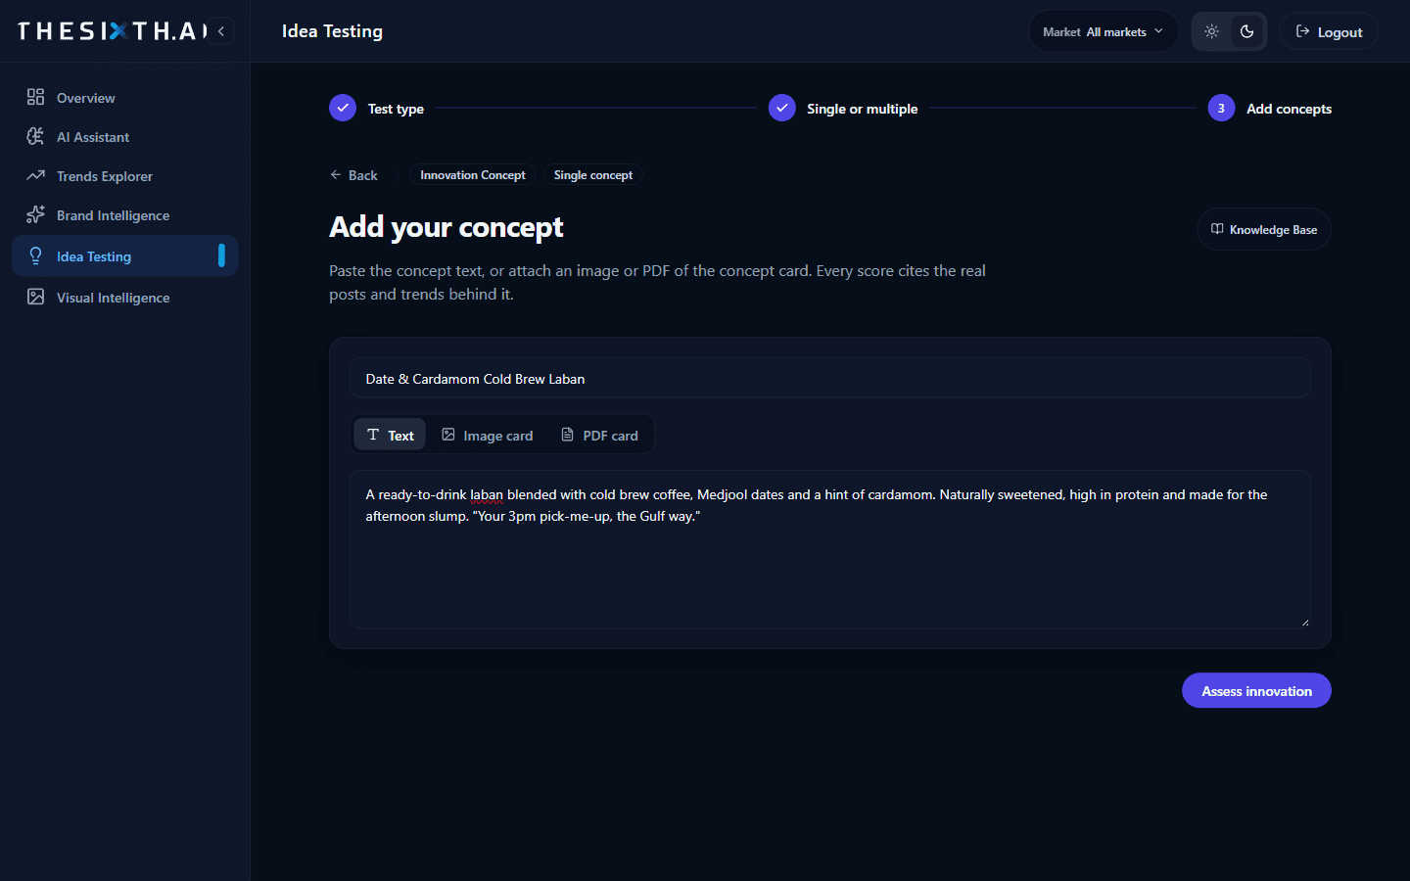The height and width of the screenshot is (881, 1410).
Task: Switch to dark mode moon toggle
Action: click(1246, 31)
